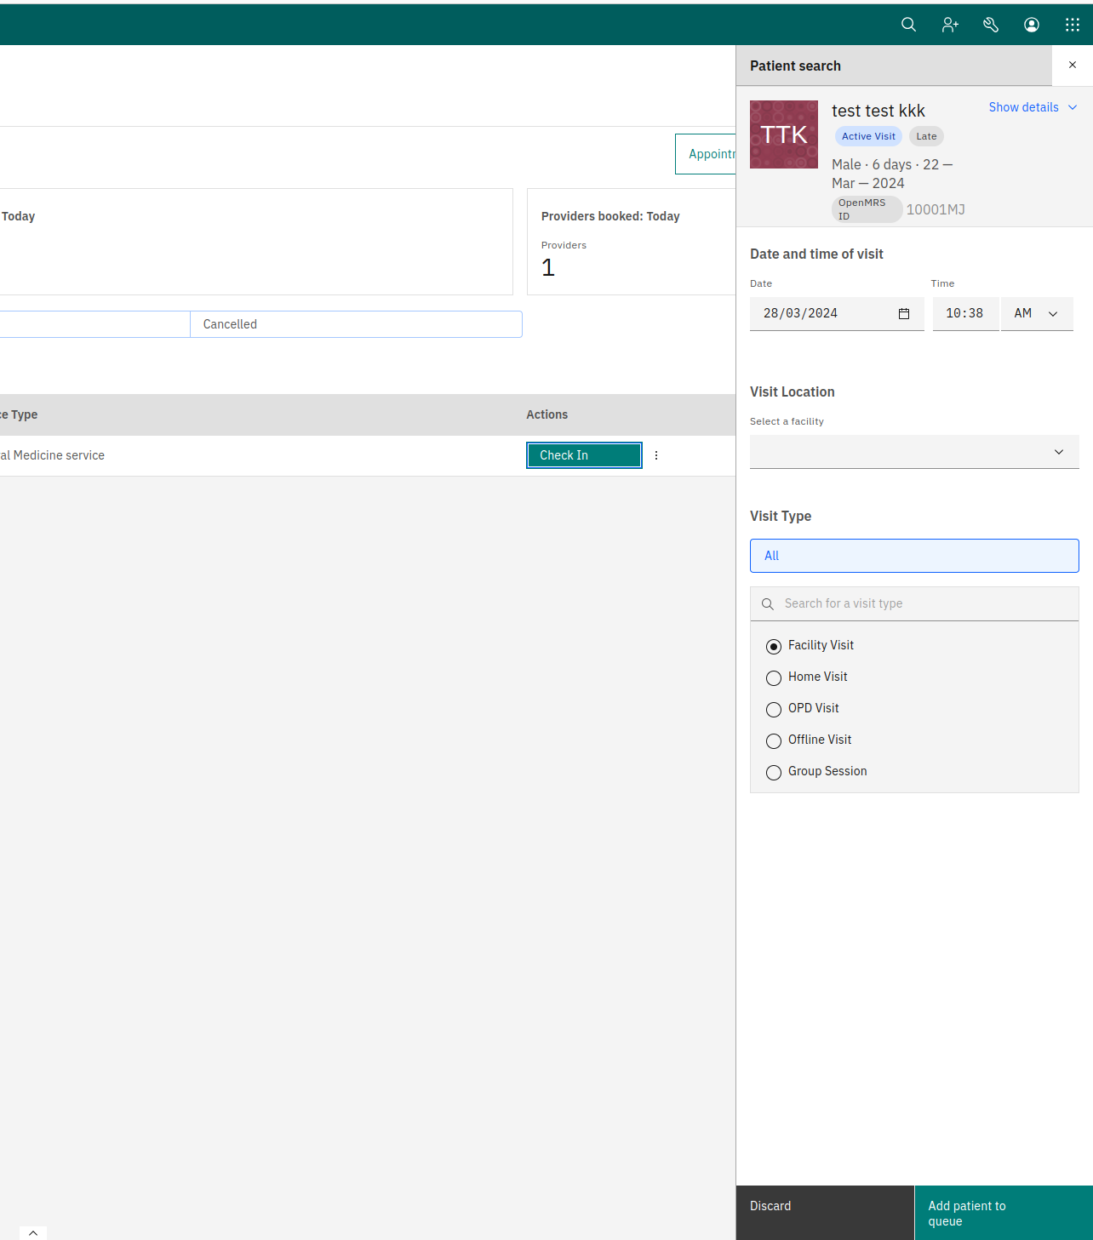The width and height of the screenshot is (1093, 1240).
Task: Open the Select a facility dropdown
Action: 914,452
